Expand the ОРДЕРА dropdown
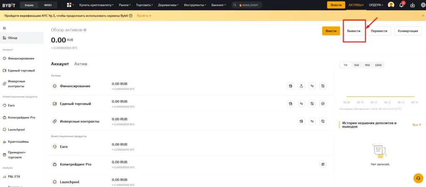 click(x=376, y=5)
